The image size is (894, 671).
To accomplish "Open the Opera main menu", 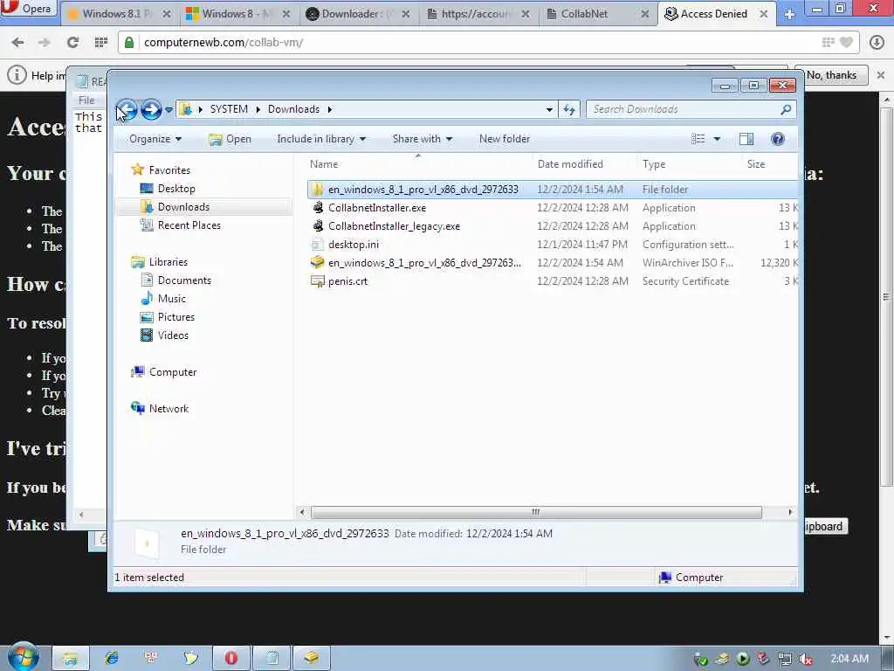I will 28,9.
